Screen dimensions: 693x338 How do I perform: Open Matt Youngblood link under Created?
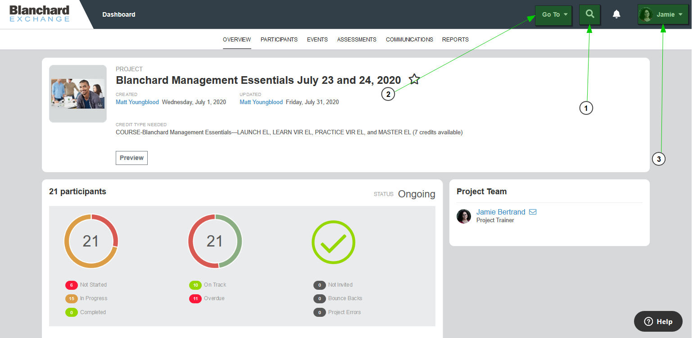tap(137, 102)
